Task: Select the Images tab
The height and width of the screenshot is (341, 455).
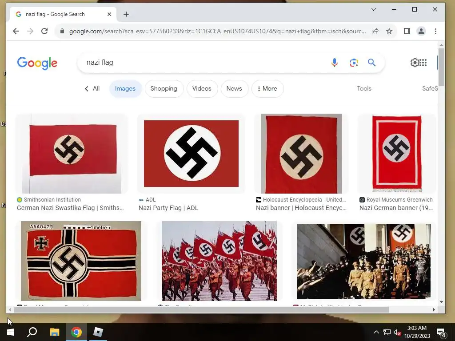Action: click(125, 88)
